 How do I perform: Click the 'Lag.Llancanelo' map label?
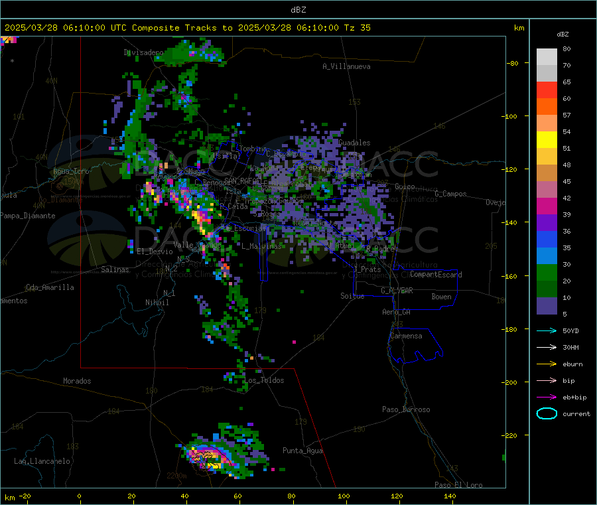coord(42,461)
